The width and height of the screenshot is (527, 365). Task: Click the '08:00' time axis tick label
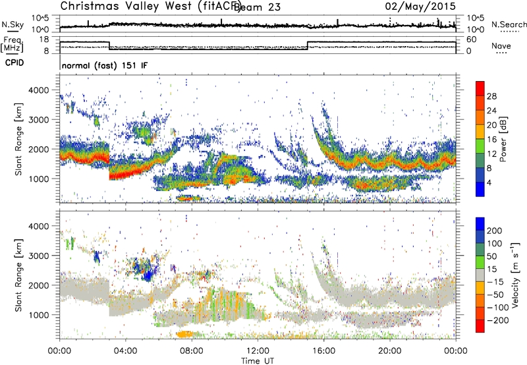tap(192, 351)
